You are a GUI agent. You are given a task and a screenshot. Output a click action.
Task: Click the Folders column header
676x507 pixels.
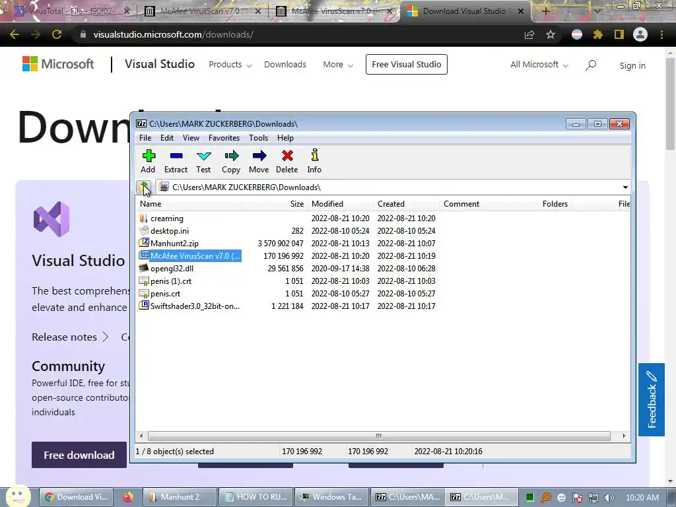click(538, 204)
